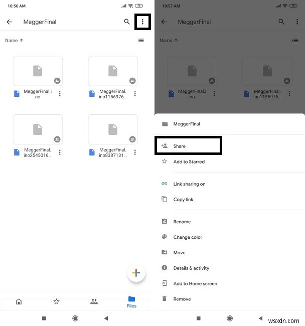Open the Shared tab in bottom bar
305x326 pixels.
point(94,301)
